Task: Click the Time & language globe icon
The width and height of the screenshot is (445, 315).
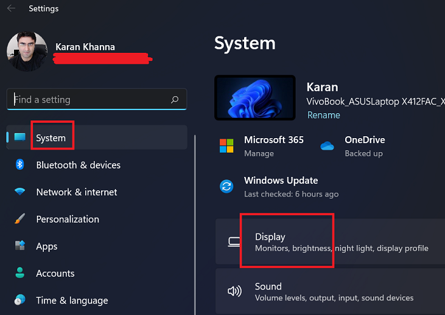Action: tap(20, 300)
